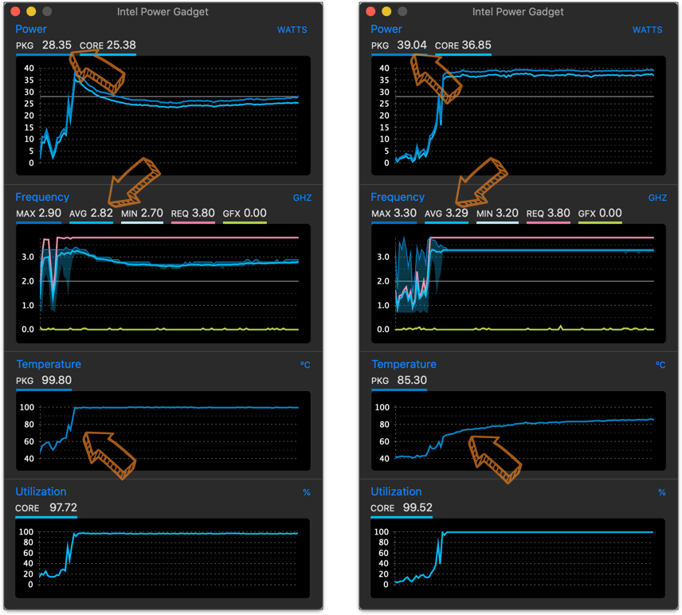Screen dimensions: 682x615
Task: Click PKG power value 39.04
Action: (412, 45)
